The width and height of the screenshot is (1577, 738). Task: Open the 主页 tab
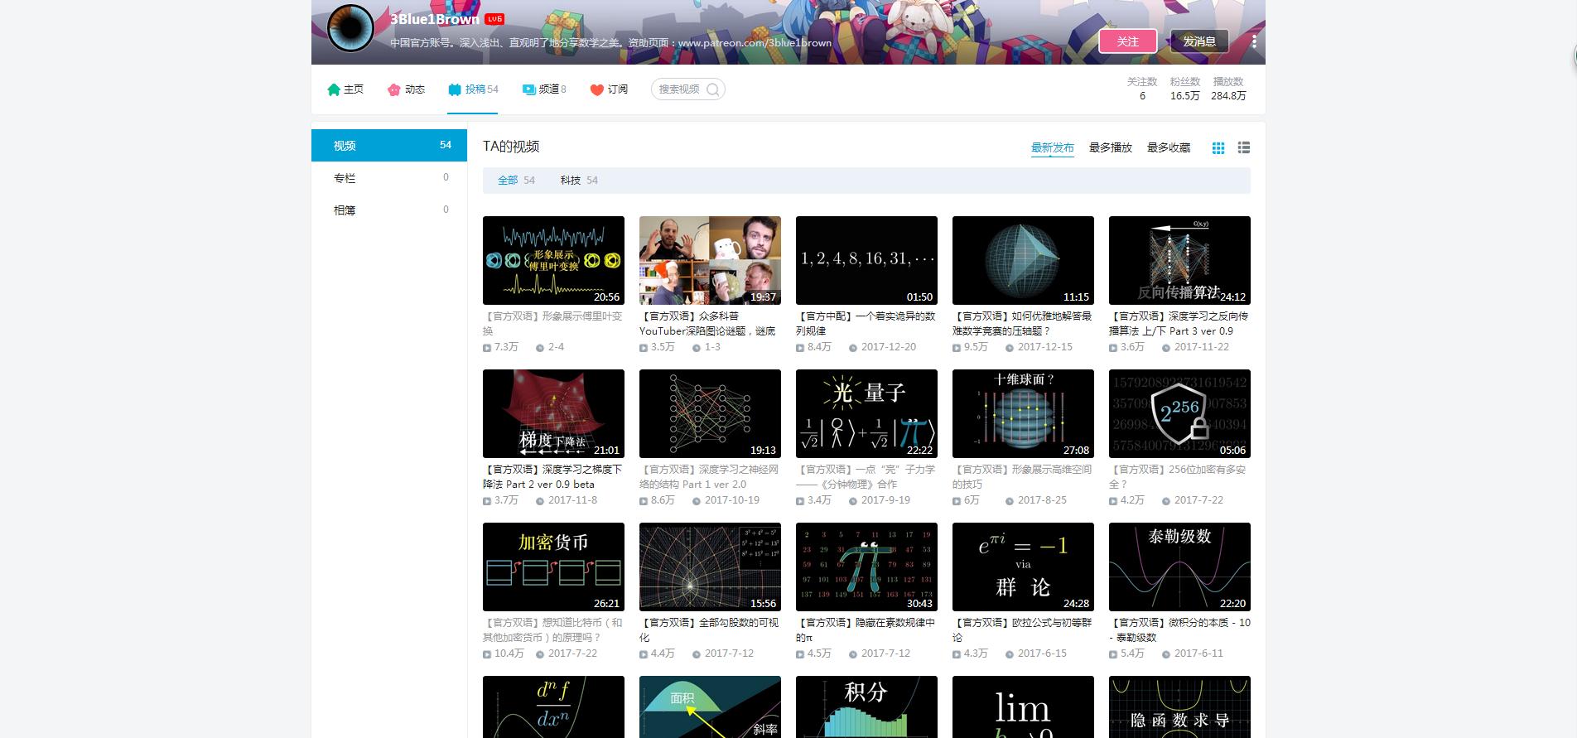click(x=345, y=89)
